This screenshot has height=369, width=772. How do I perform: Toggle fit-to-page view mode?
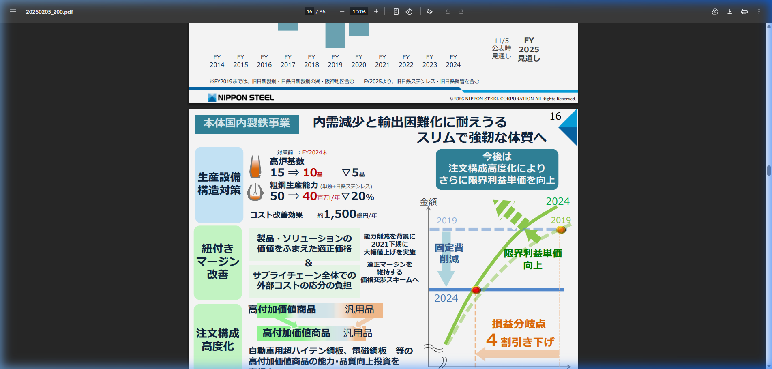396,11
